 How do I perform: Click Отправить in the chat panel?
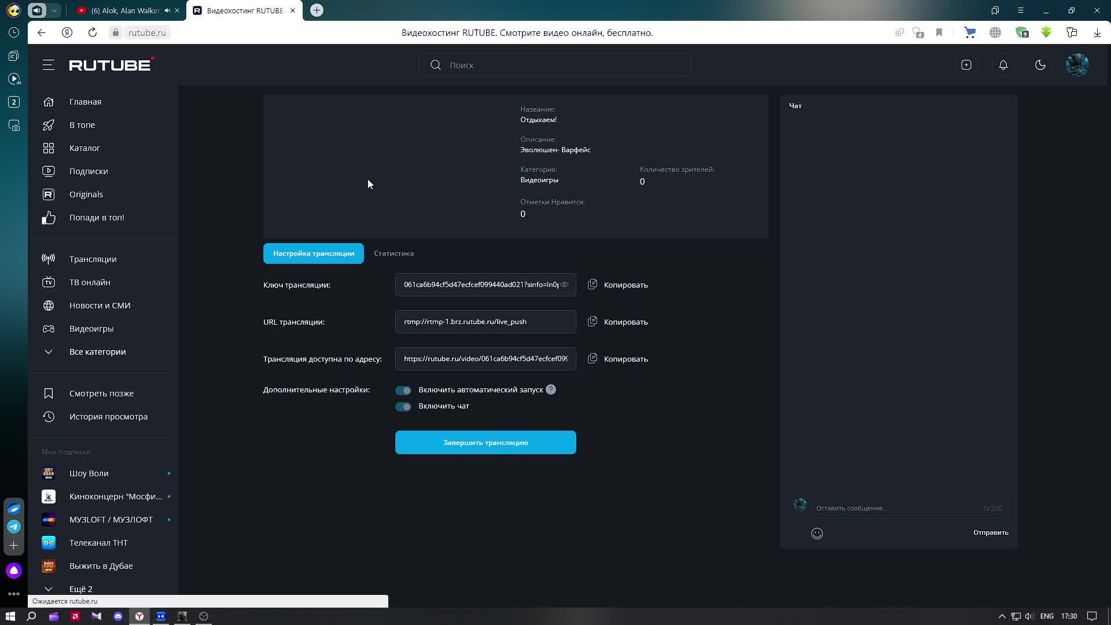(x=990, y=532)
